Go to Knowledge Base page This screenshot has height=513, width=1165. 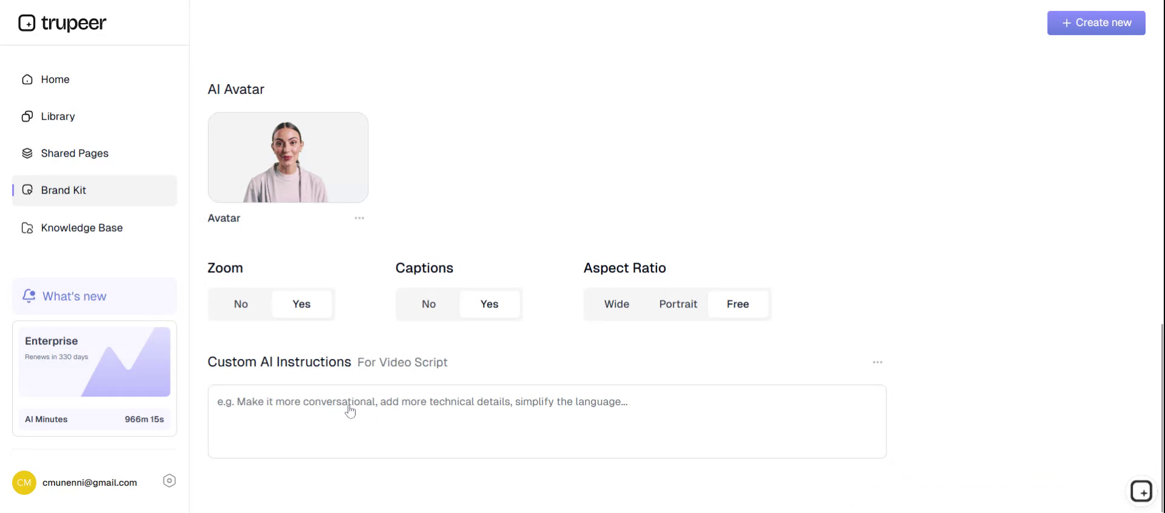tap(81, 228)
